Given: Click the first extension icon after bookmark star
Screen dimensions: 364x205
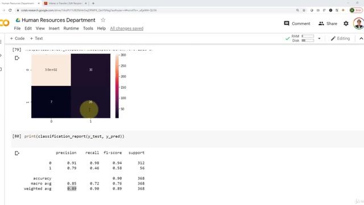Looking at the screenshot, I should pyautogui.click(x=312, y=10).
